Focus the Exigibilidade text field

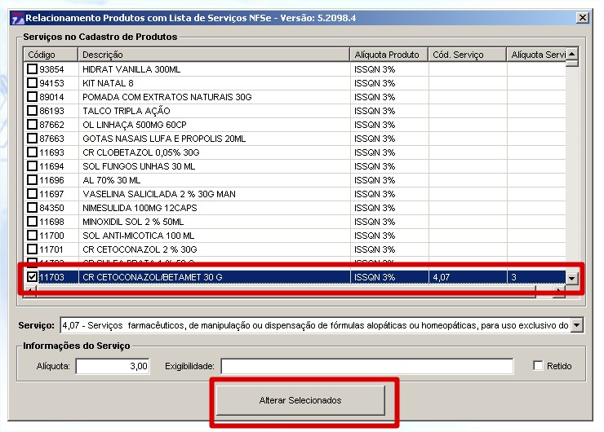[366, 367]
